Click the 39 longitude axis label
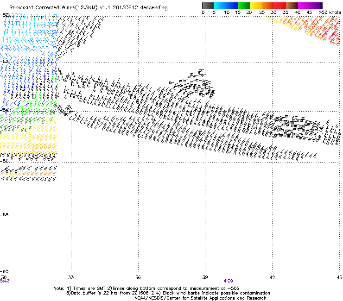 click(205, 277)
